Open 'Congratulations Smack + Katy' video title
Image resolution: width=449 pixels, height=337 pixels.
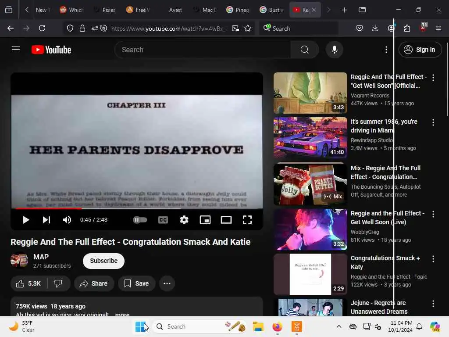385,262
